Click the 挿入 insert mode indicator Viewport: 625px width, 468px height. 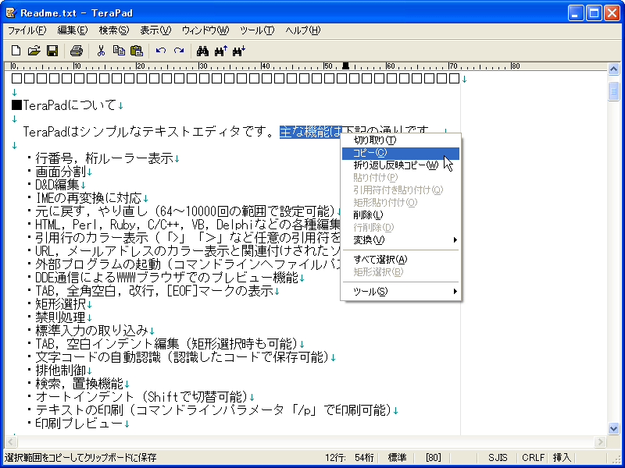point(562,458)
